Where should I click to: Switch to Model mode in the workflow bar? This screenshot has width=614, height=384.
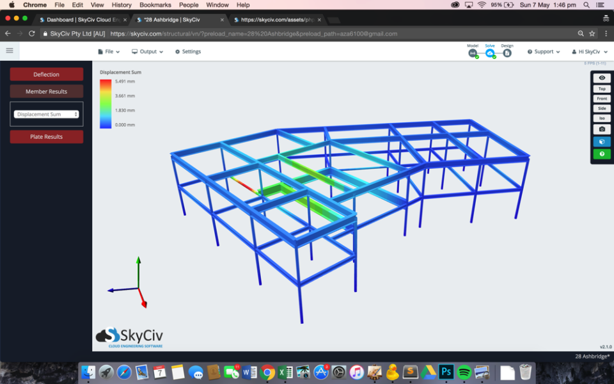(473, 54)
